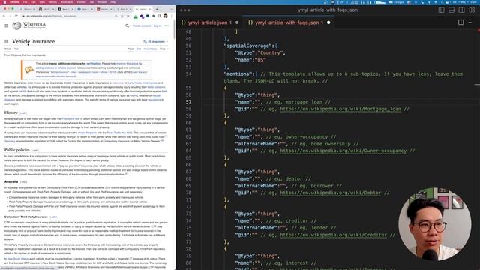Open the Creditor Wikipedia URL in code

333,235
